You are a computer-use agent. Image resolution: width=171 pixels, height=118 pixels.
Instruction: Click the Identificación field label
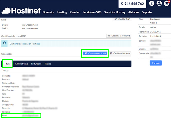[x=8, y=90]
